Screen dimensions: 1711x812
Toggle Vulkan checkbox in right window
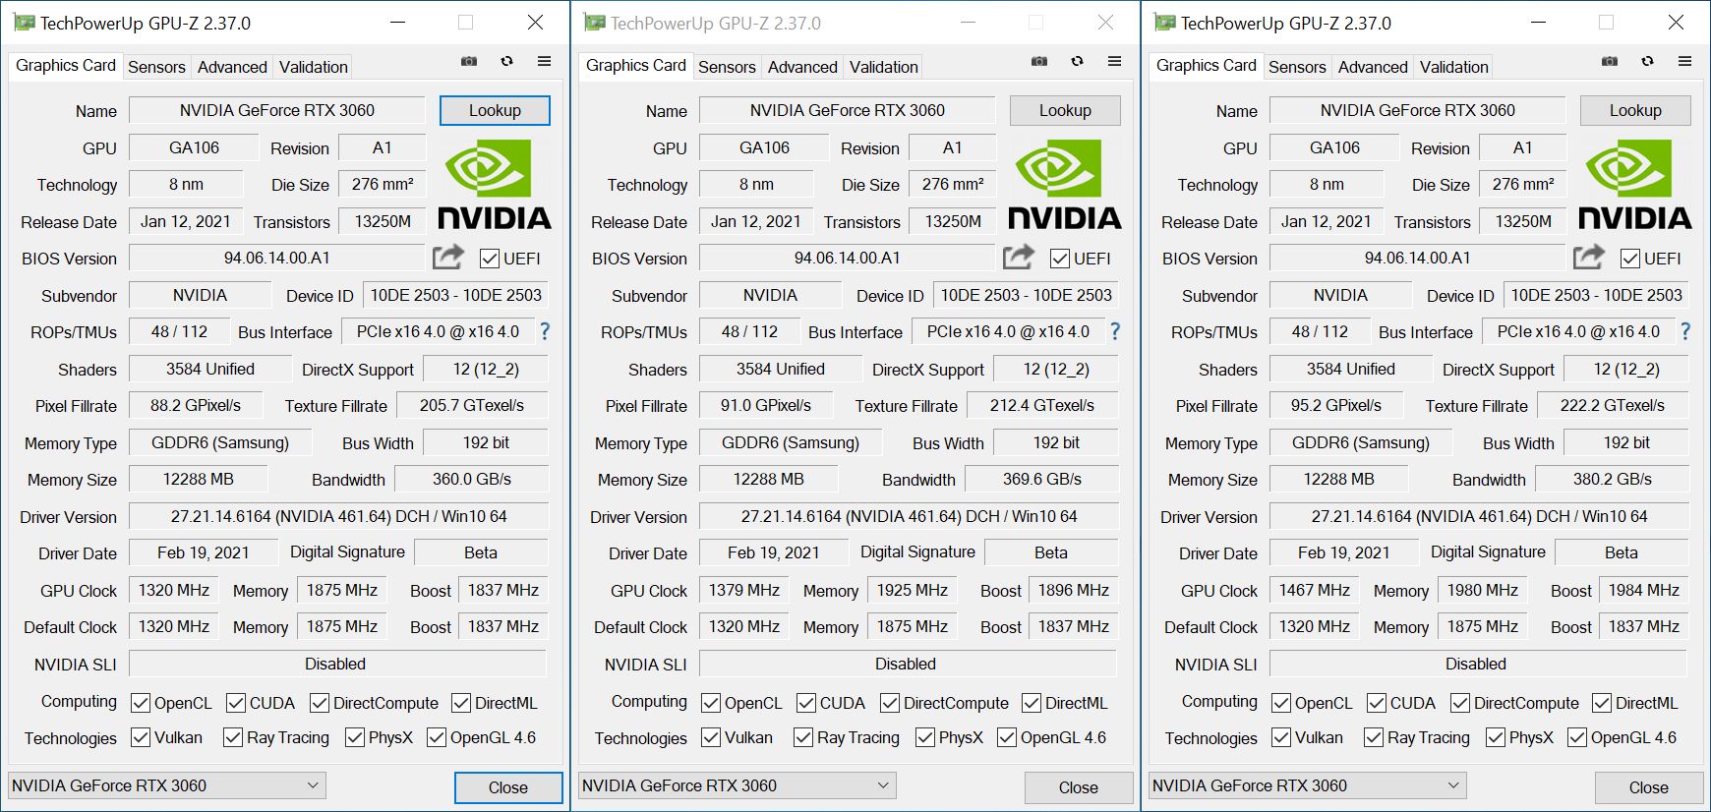click(x=1281, y=737)
